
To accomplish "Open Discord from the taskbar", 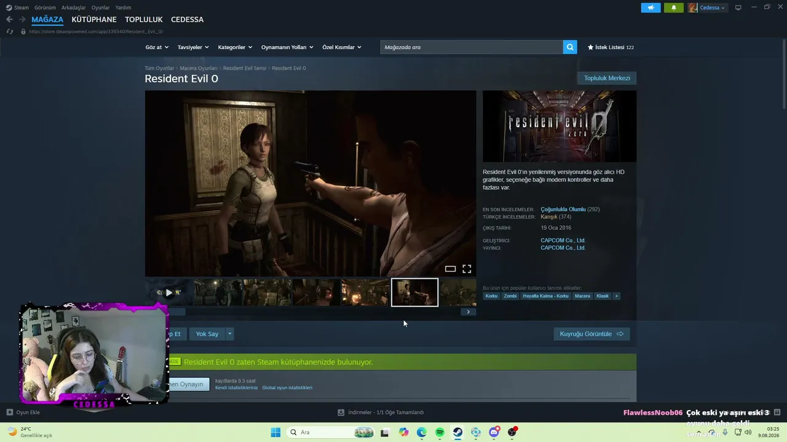I will (x=494, y=432).
